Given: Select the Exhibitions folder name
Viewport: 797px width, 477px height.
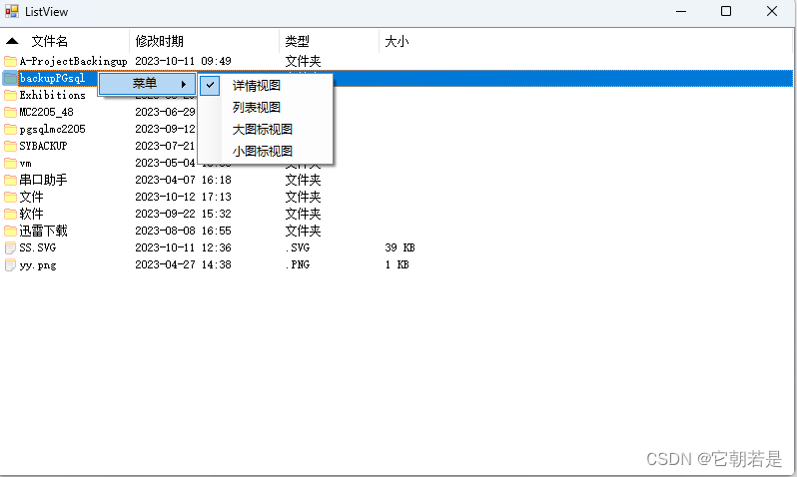Looking at the screenshot, I should point(52,95).
